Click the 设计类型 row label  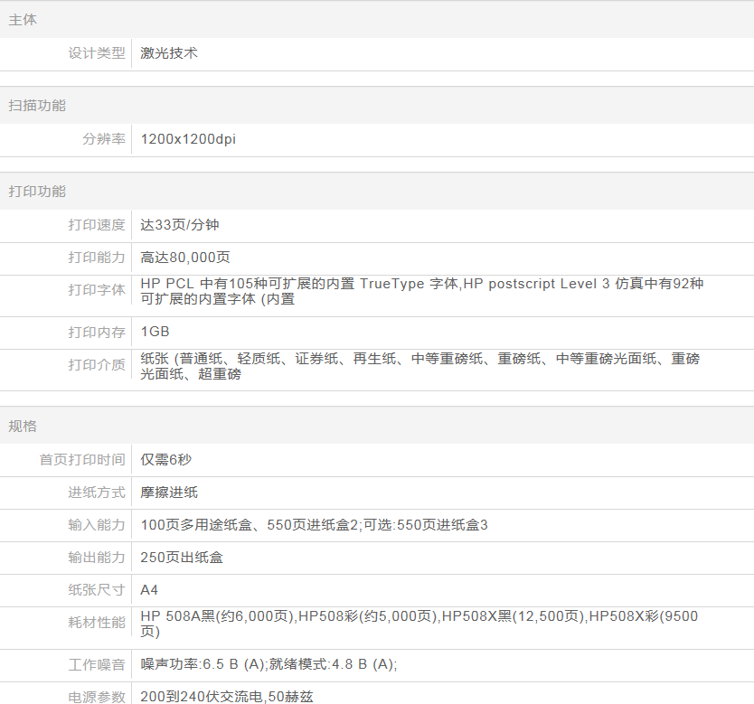tap(97, 53)
